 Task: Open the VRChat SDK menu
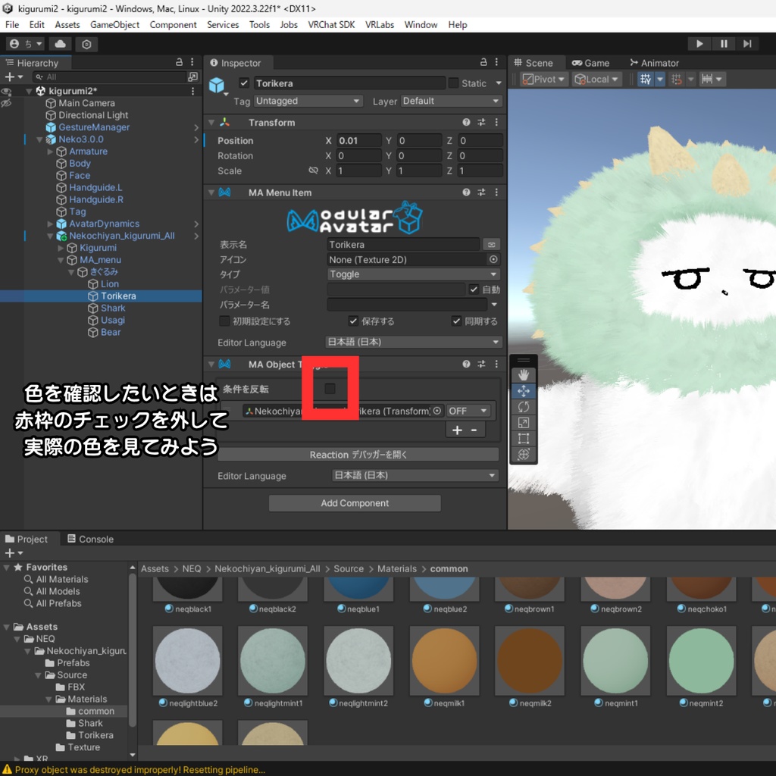[x=331, y=25]
